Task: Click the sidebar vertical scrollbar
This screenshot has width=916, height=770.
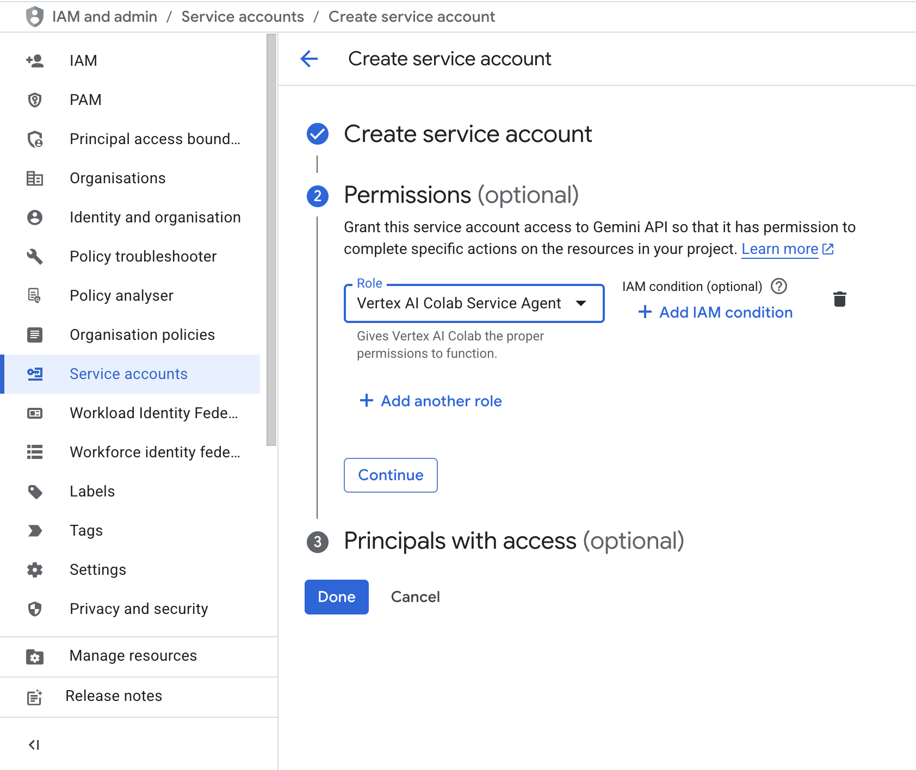Action: [x=271, y=239]
